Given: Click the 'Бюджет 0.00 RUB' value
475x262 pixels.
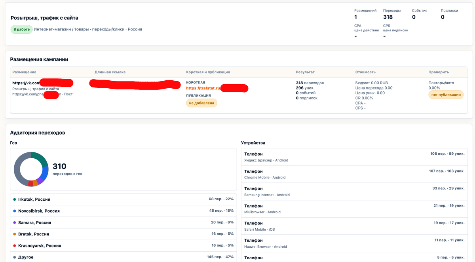Looking at the screenshot, I should tap(371, 83).
